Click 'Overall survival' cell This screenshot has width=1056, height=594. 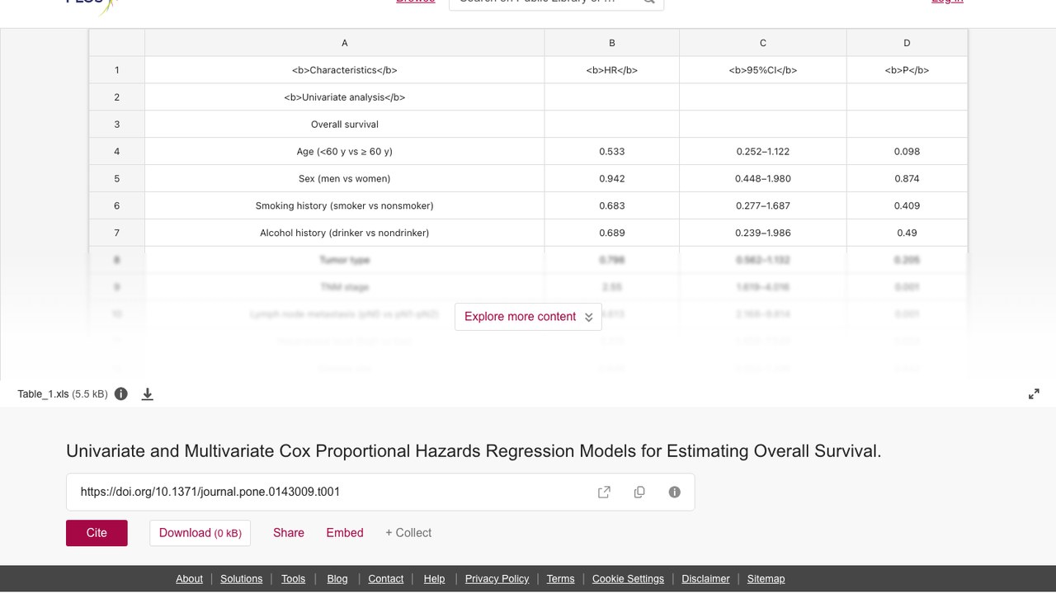(345, 125)
